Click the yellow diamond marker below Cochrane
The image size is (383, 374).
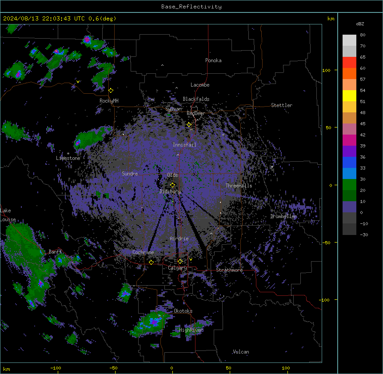click(x=151, y=262)
